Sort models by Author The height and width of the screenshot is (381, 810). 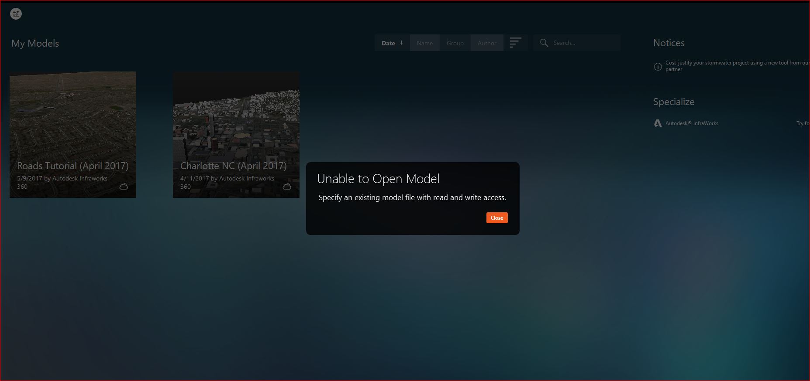[487, 43]
